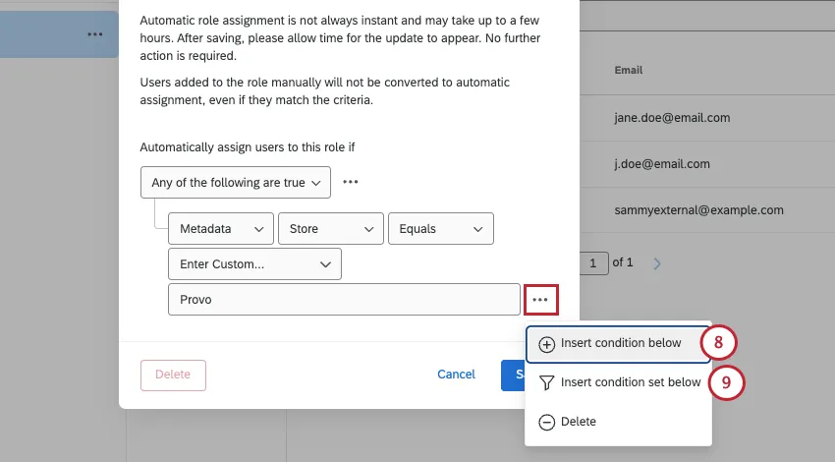
Task: Open the Equals operator dropdown
Action: coord(441,229)
